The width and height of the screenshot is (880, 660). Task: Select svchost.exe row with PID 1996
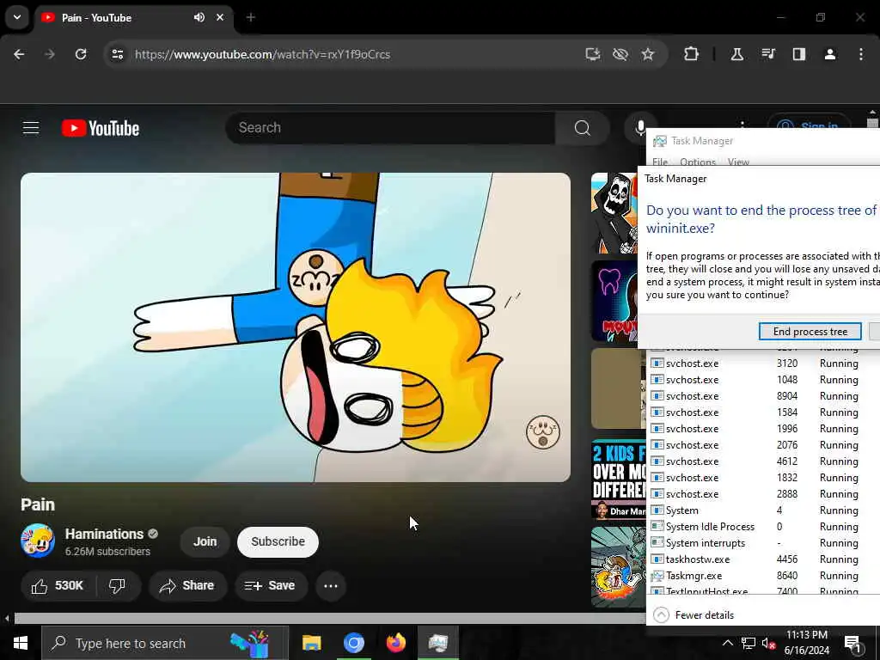[764, 429]
